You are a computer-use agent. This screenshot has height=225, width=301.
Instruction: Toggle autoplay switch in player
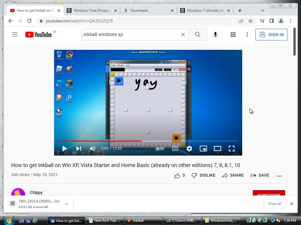(x=160, y=149)
